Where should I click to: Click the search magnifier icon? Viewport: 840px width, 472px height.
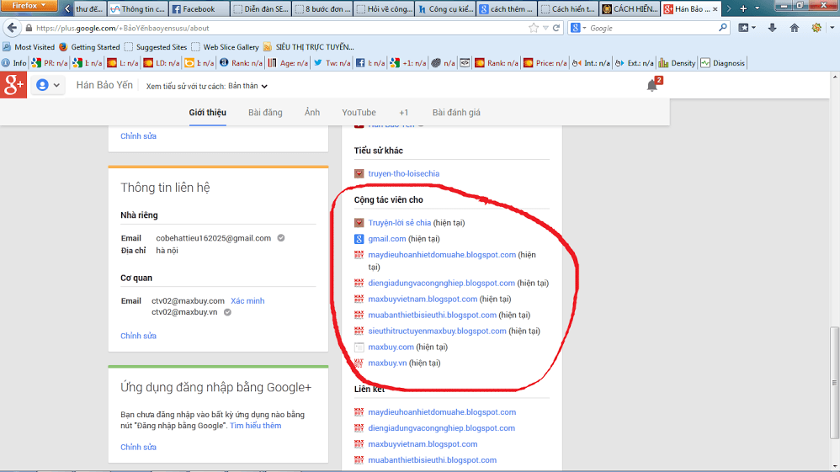[723, 28]
